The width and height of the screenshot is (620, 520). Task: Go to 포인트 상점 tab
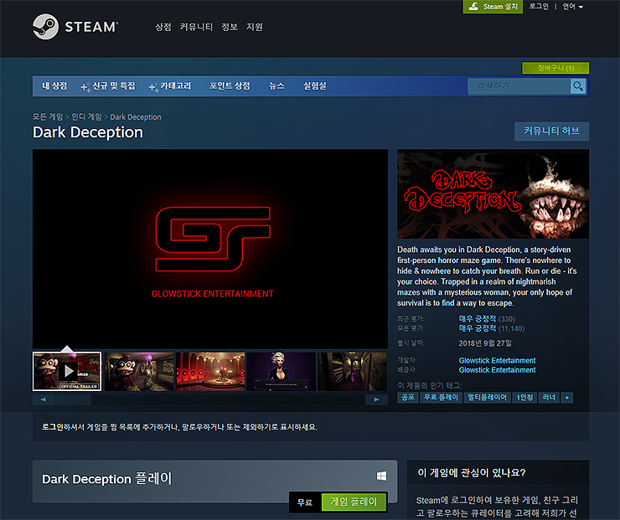point(230,85)
